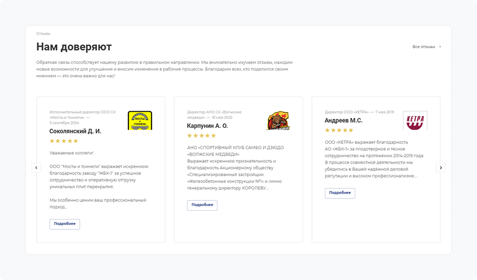The width and height of the screenshot is (477, 280).
Task: Open the «Все отзывы» link
Action: coord(424,47)
